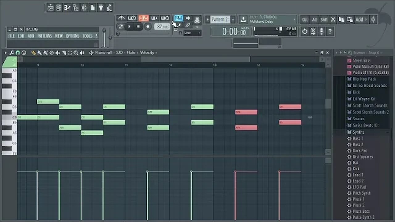The width and height of the screenshot is (395, 222).
Task: Select the Dark Pad synth preset
Action: click(x=360, y=150)
